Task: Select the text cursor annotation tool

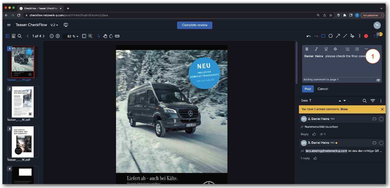Action: click(x=360, y=36)
